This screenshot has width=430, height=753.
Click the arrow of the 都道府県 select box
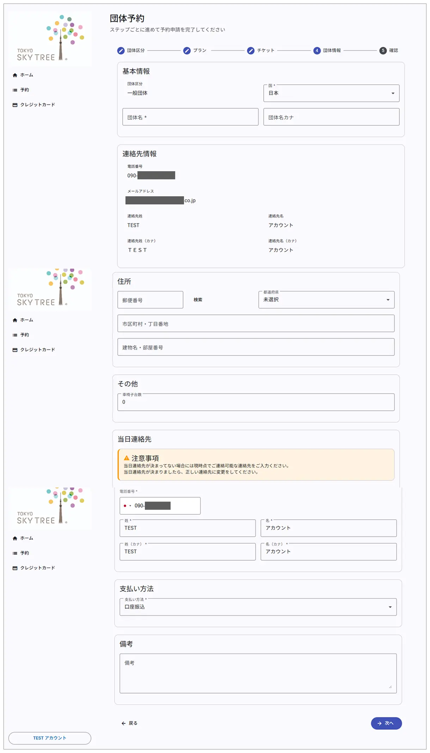pos(388,300)
